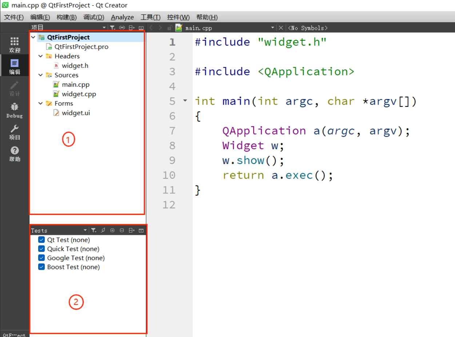Select the Sources folder label
The width and height of the screenshot is (455, 337).
click(x=67, y=75)
